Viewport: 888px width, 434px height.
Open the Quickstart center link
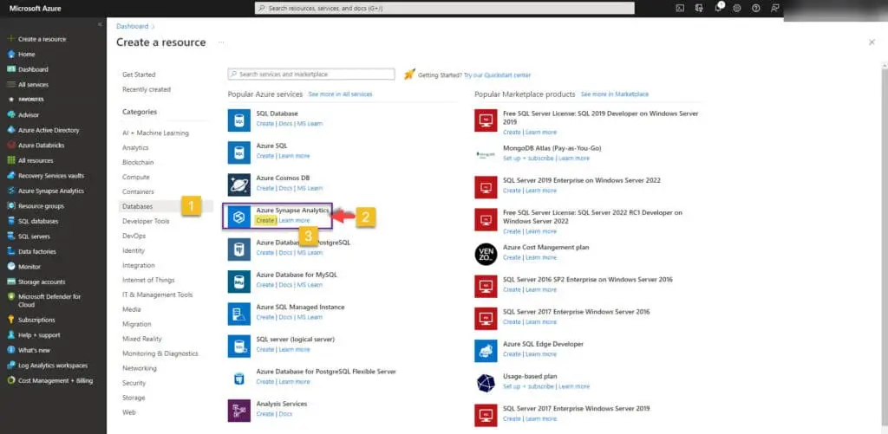point(497,74)
